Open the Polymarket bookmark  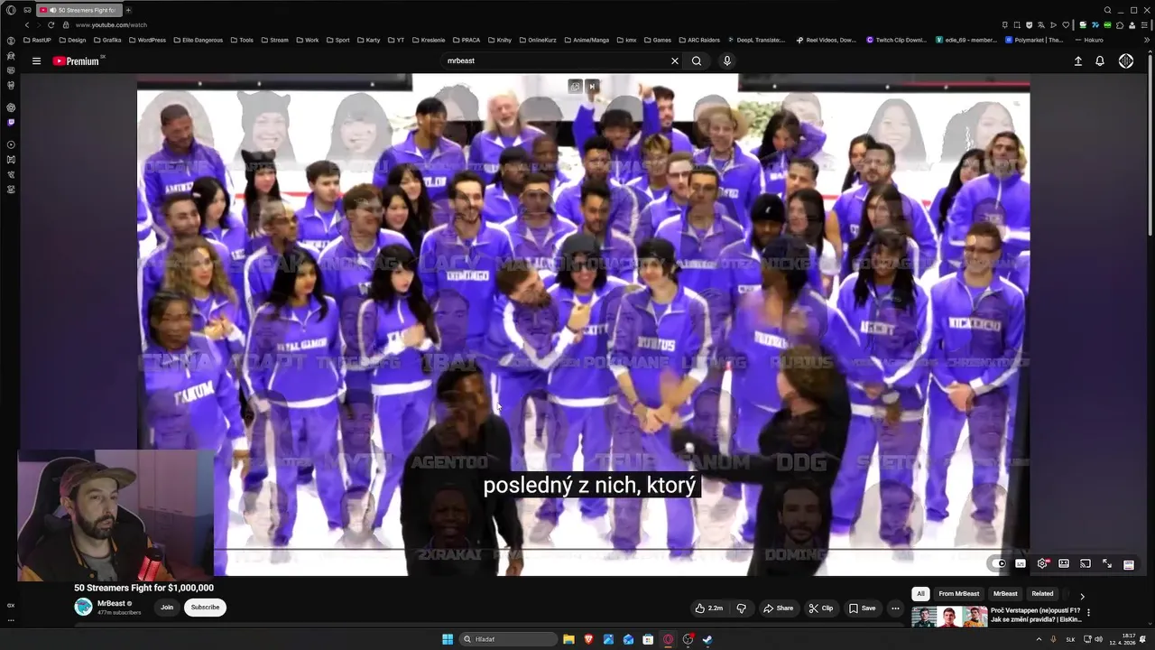click(1035, 40)
